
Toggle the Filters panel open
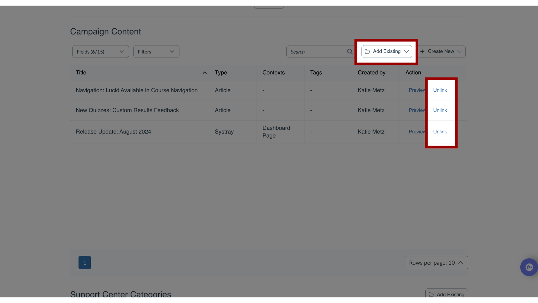click(156, 51)
